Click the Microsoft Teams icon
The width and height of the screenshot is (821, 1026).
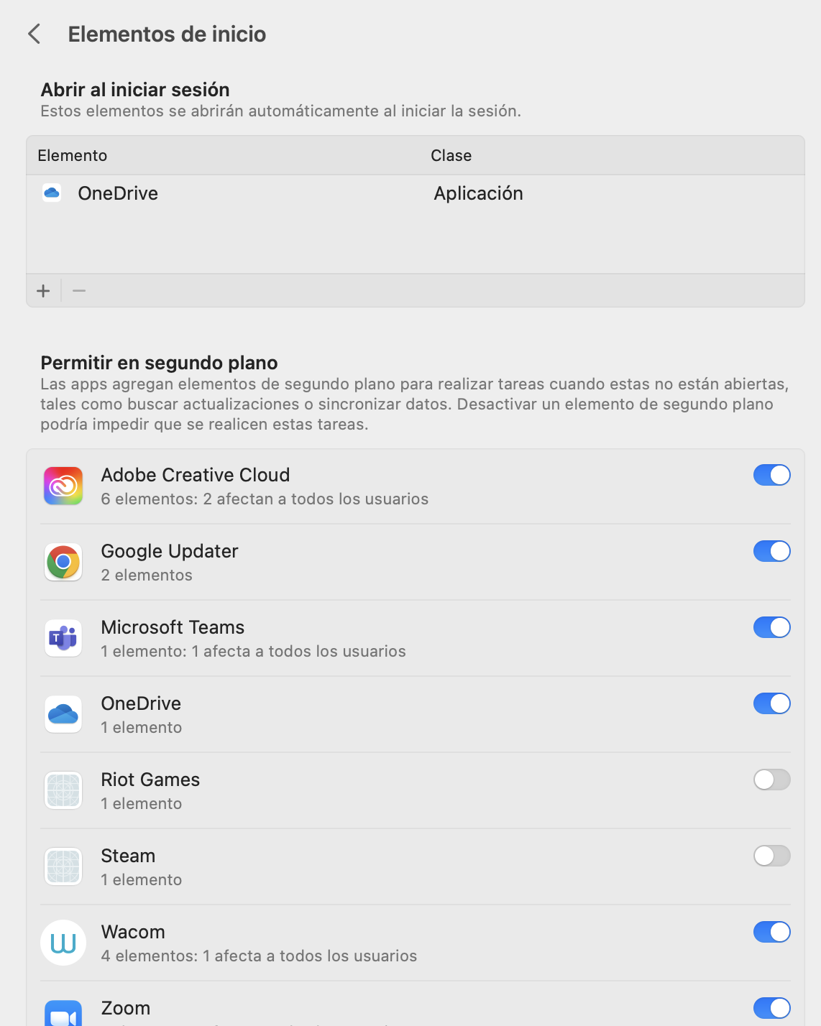pyautogui.click(x=63, y=639)
